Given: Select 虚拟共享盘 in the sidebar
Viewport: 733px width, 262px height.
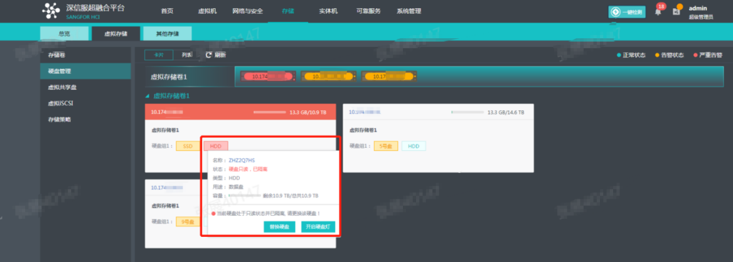Looking at the screenshot, I should (x=85, y=87).
